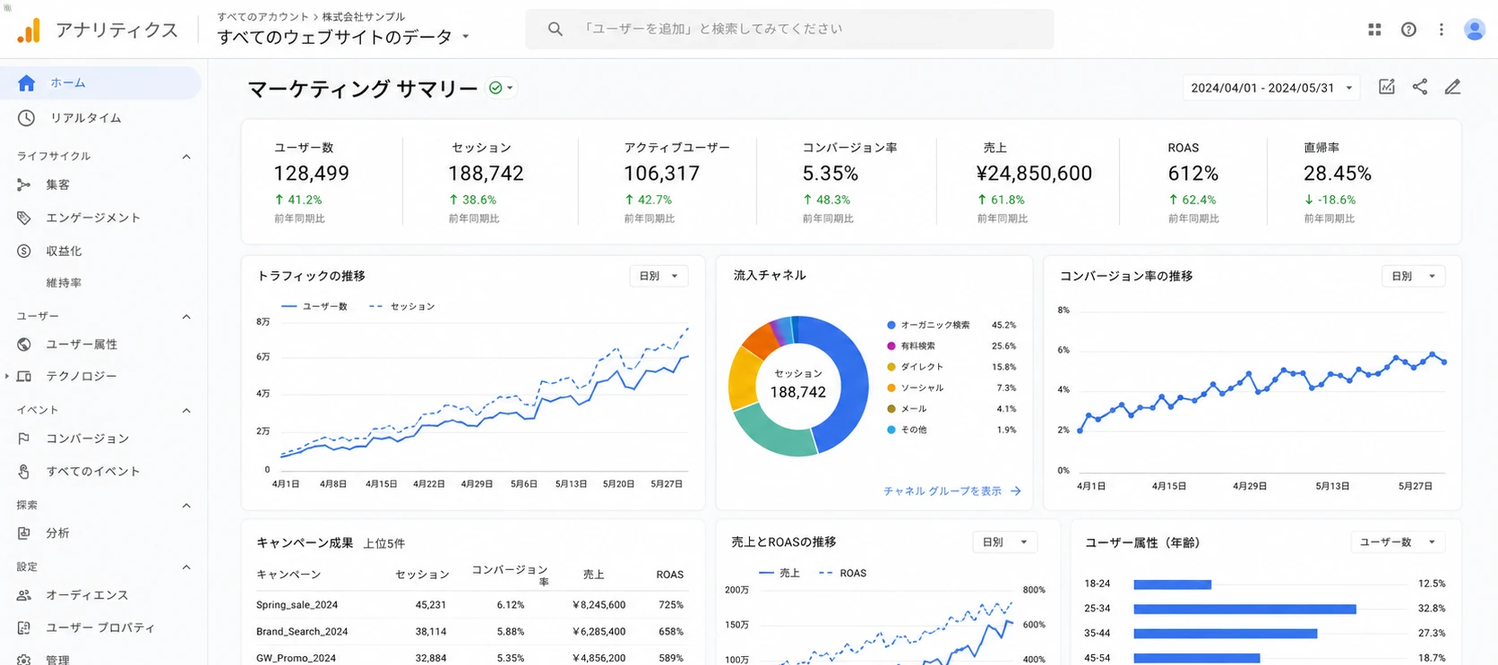Open 日別 dropdown in コンバージョン率の推移 card

coord(1413,276)
